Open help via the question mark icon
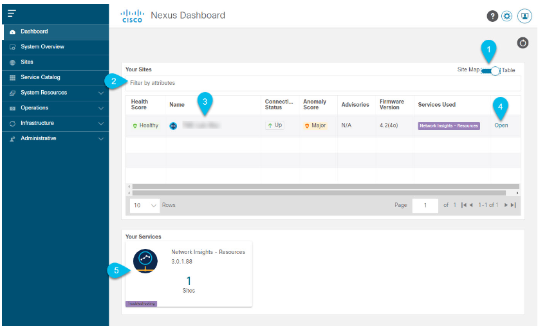Viewport: 538px width, 328px height. click(492, 16)
